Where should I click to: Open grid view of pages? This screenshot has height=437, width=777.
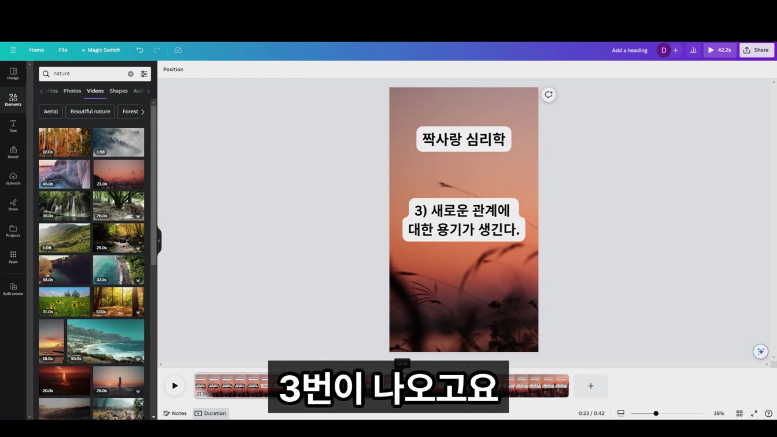point(739,413)
